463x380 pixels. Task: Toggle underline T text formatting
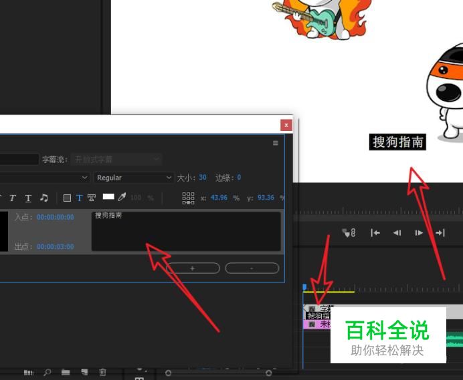[28, 198]
